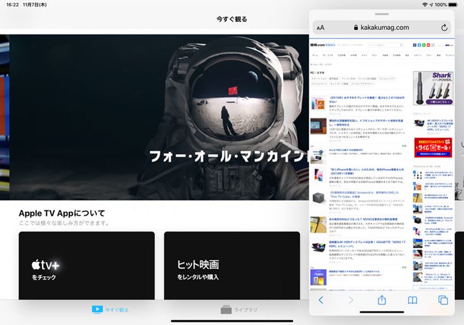The width and height of the screenshot is (464, 325).
Task: Open the 格安iPhone 2019年11月 article headline
Action: pos(367,171)
